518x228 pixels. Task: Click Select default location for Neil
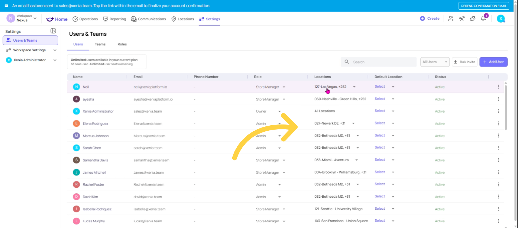[380, 87]
